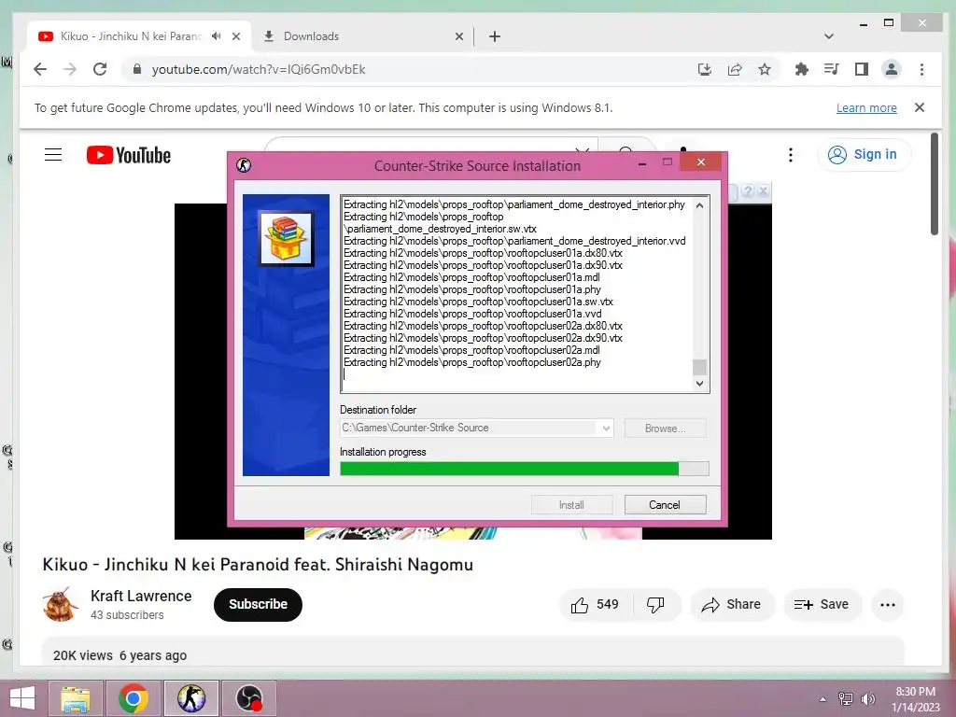Image resolution: width=956 pixels, height=717 pixels.
Task: Open a new Chrome tab
Action: click(495, 36)
